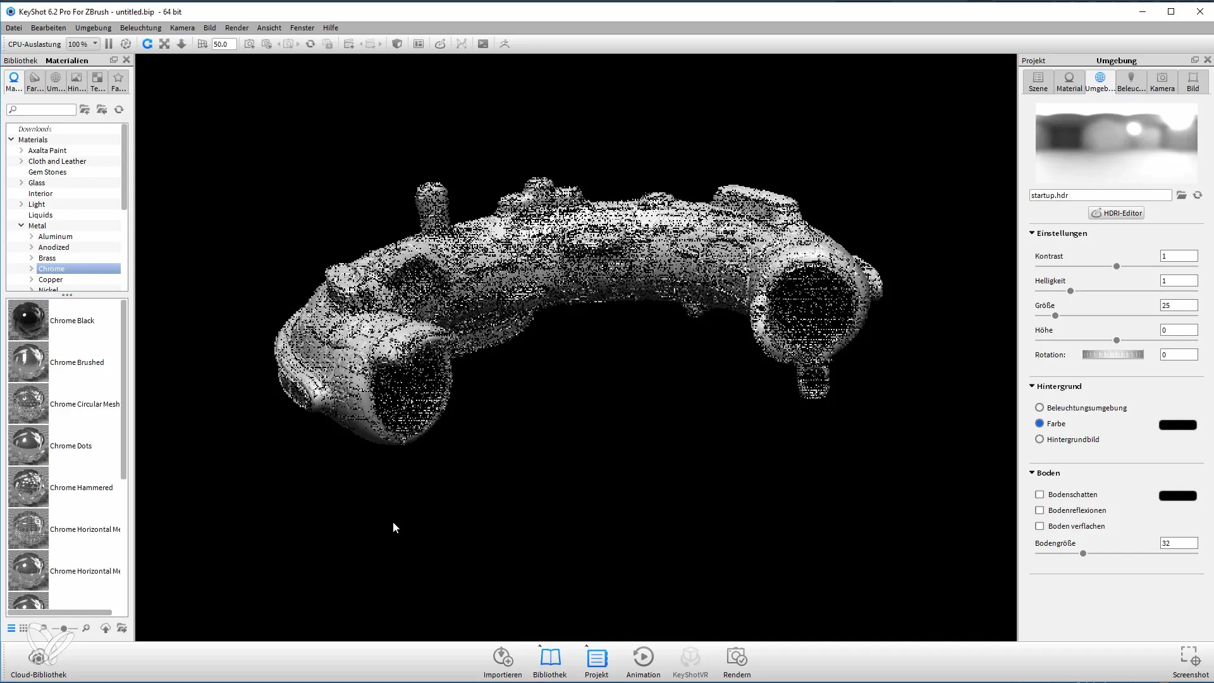Click the HDRI-Editor button
Viewport: 1214px width, 683px height.
pyautogui.click(x=1117, y=212)
